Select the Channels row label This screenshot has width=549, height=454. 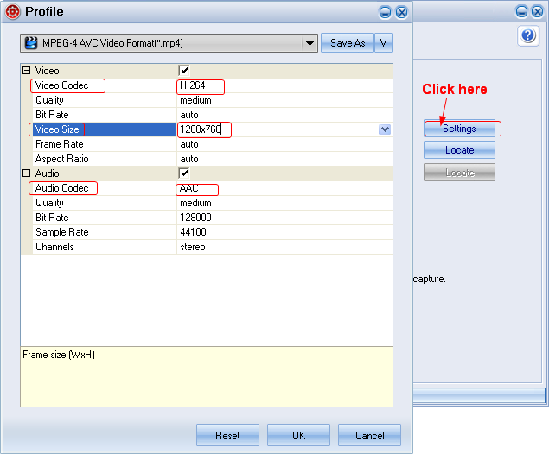pyautogui.click(x=54, y=247)
